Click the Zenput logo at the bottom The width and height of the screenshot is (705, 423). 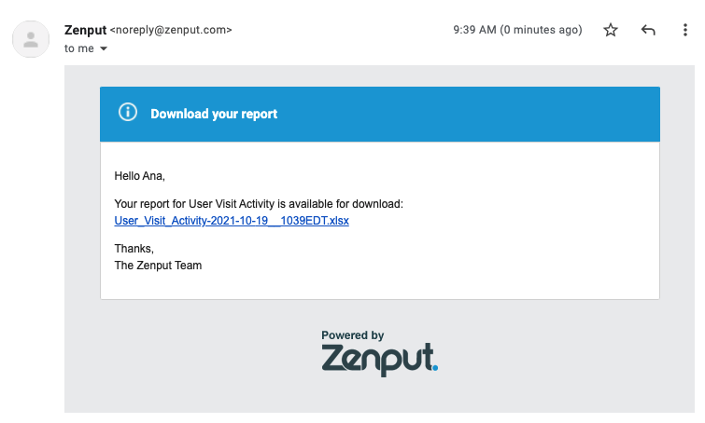(379, 359)
